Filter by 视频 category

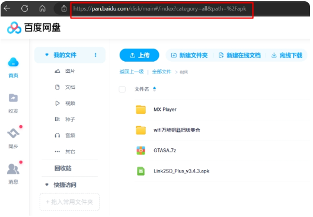pos(70,103)
